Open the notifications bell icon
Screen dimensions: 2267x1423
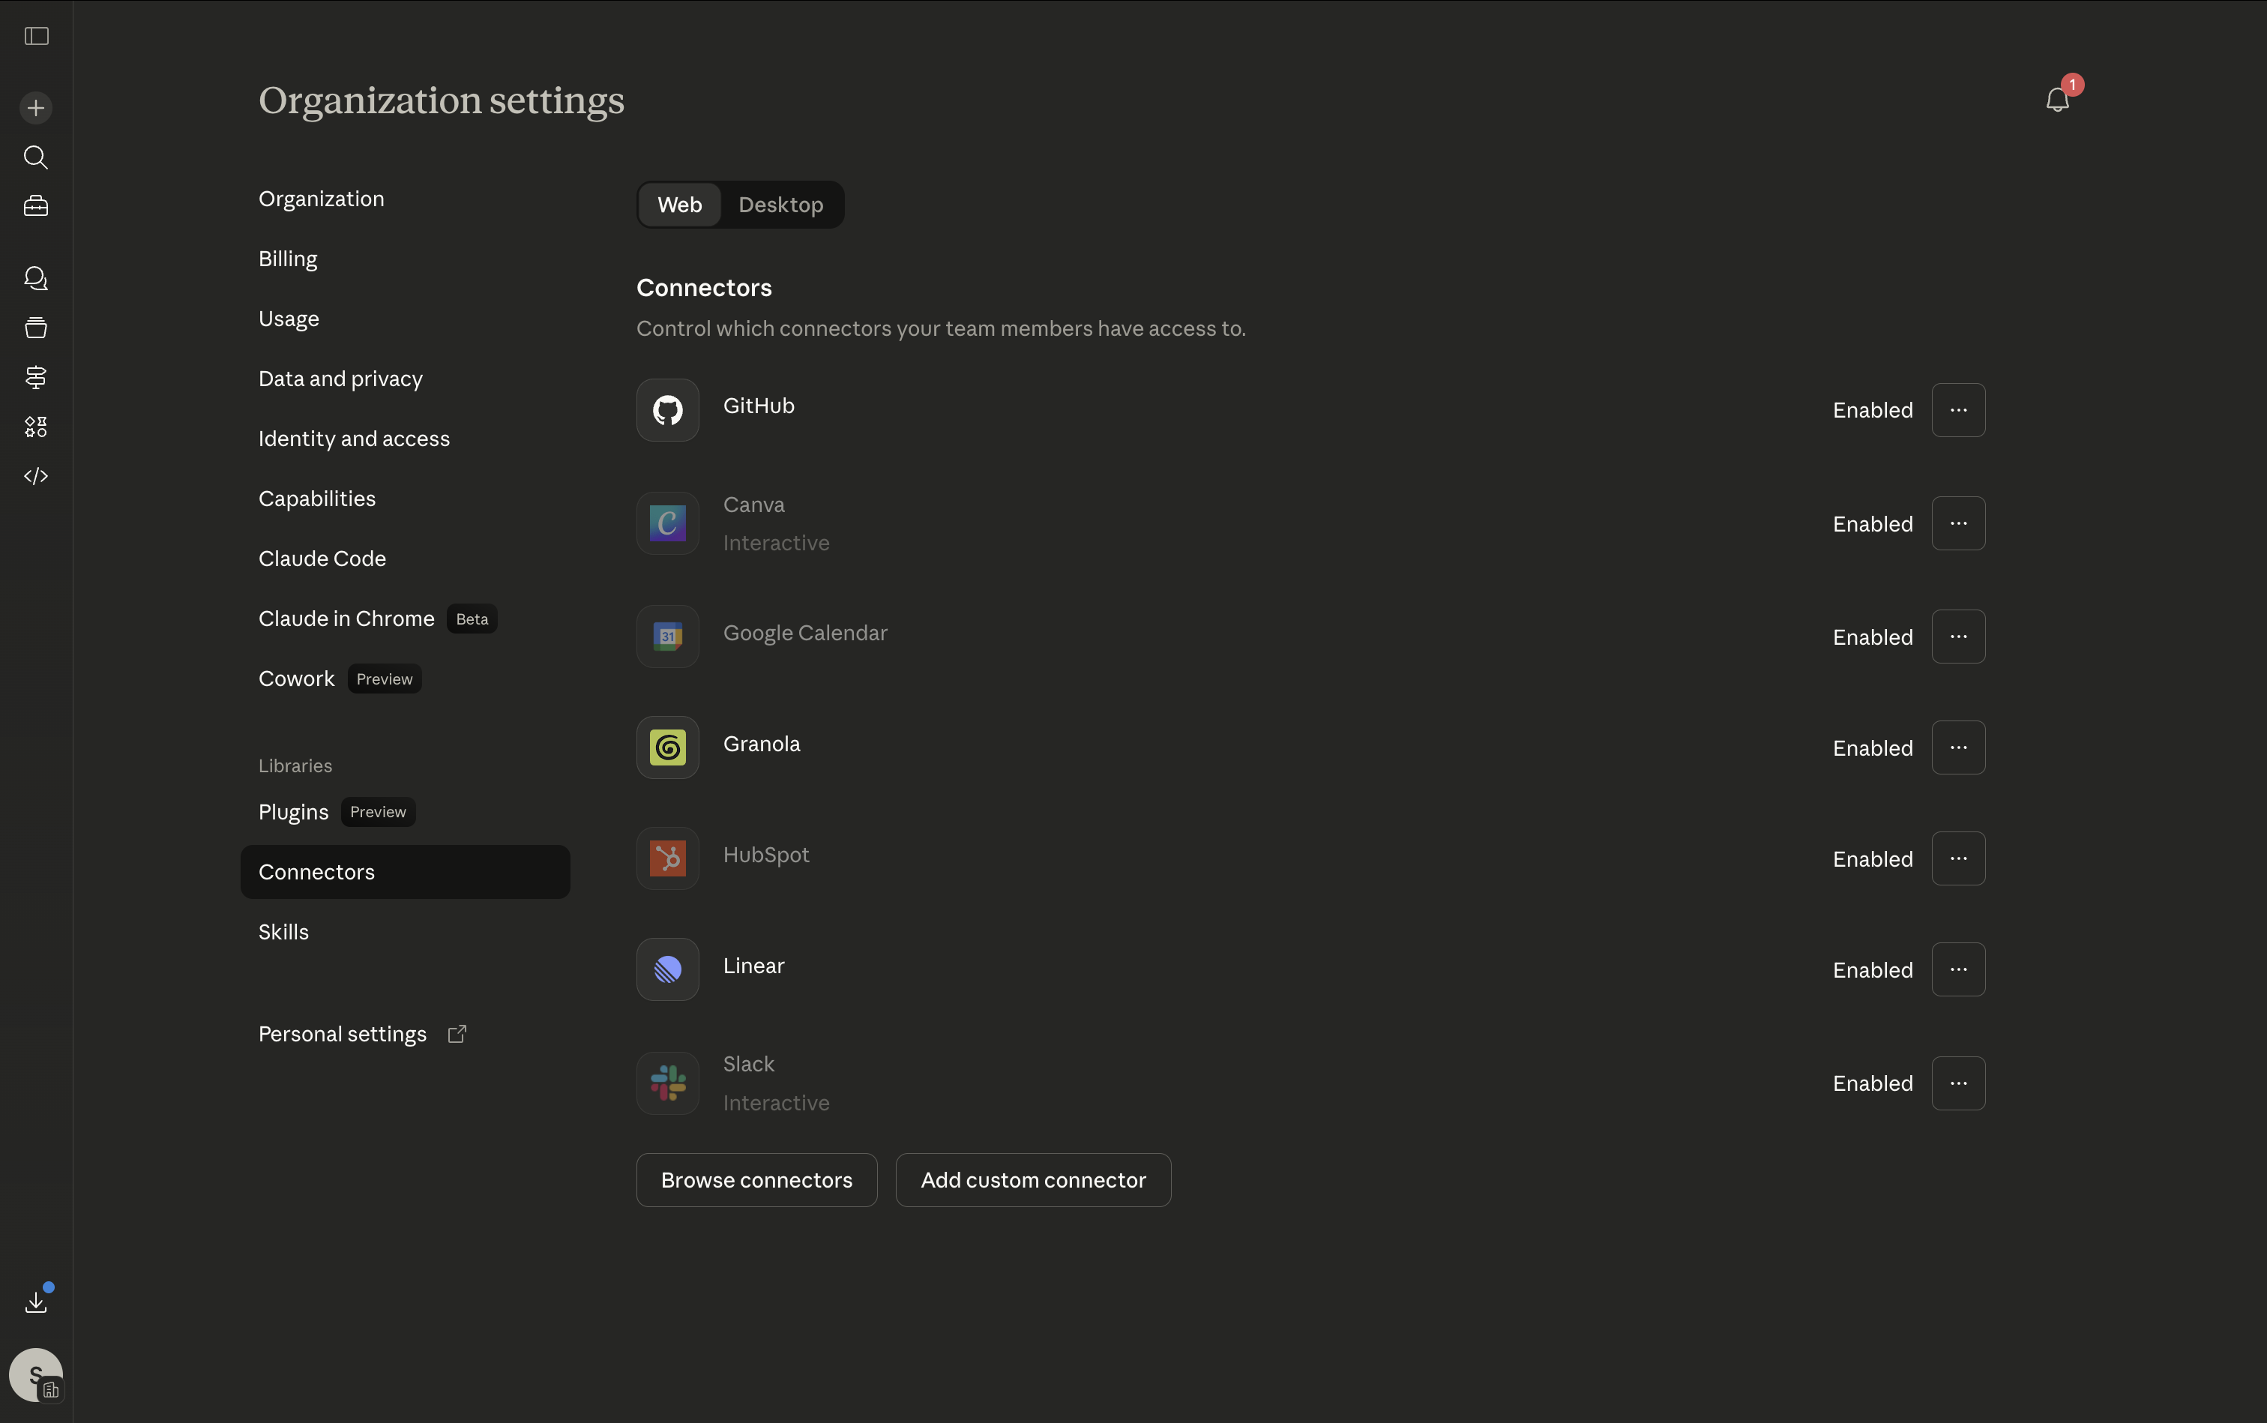pyautogui.click(x=2057, y=100)
